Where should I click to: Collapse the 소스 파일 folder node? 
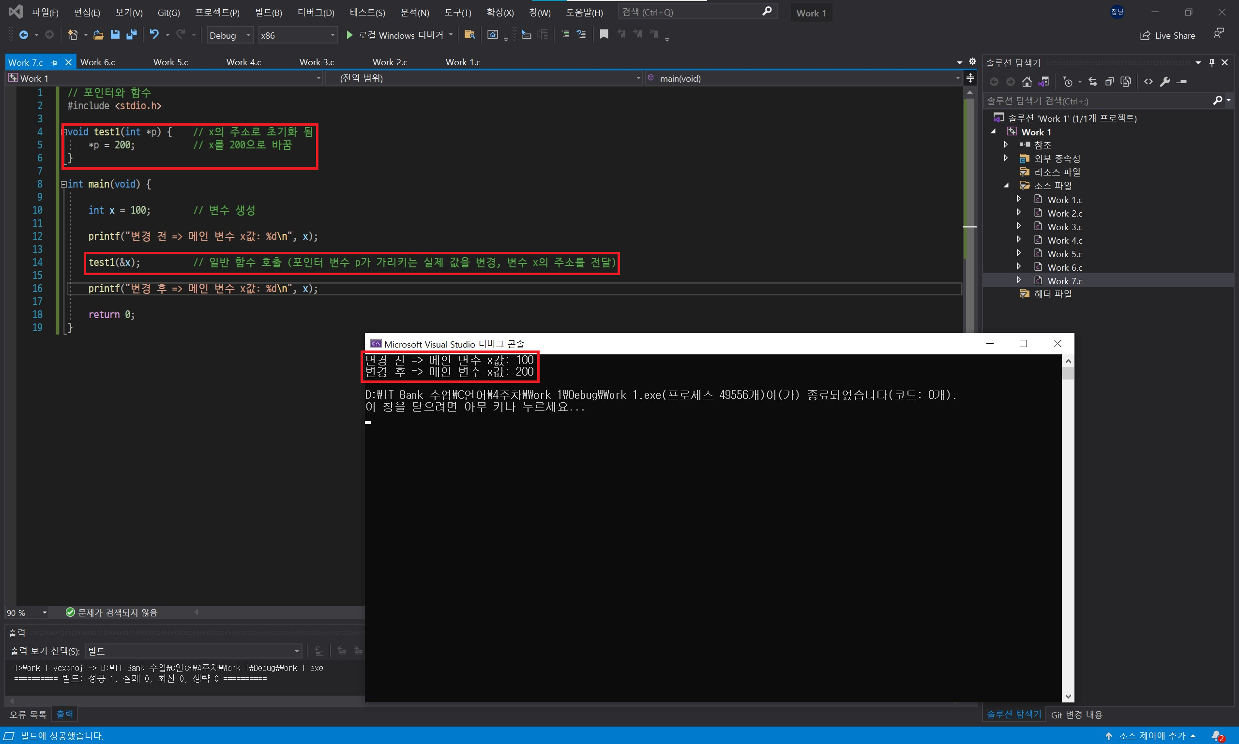1006,186
